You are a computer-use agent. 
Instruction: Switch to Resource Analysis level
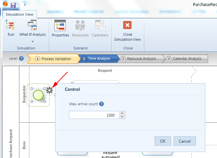tap(141, 58)
